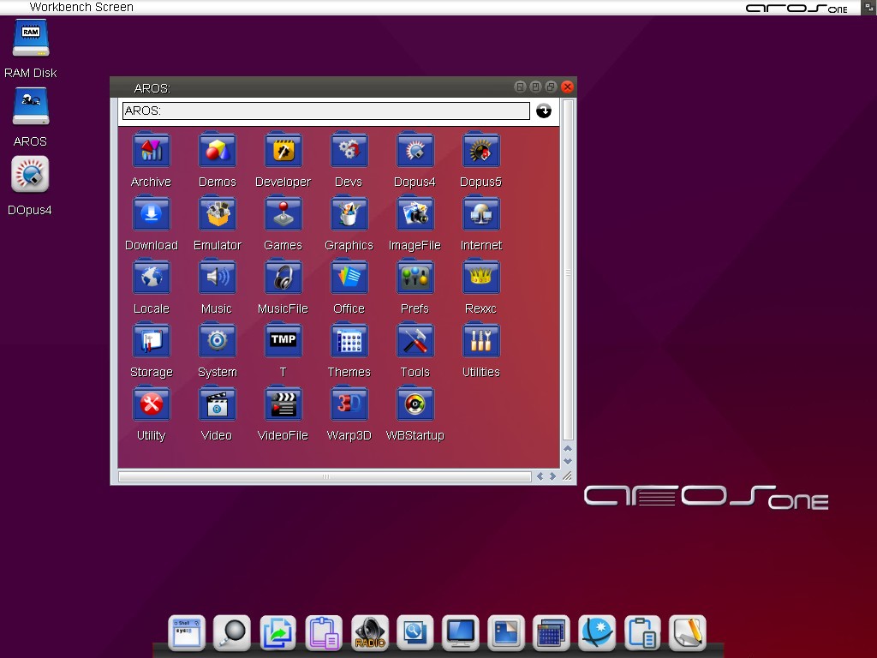Open the Utilities drawer icon
The height and width of the screenshot is (658, 877).
coord(480,341)
